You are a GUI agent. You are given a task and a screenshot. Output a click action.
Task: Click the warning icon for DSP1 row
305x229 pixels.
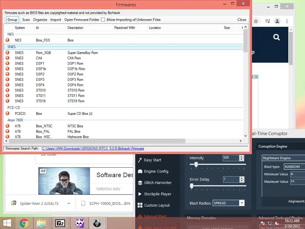[x=7, y=63]
